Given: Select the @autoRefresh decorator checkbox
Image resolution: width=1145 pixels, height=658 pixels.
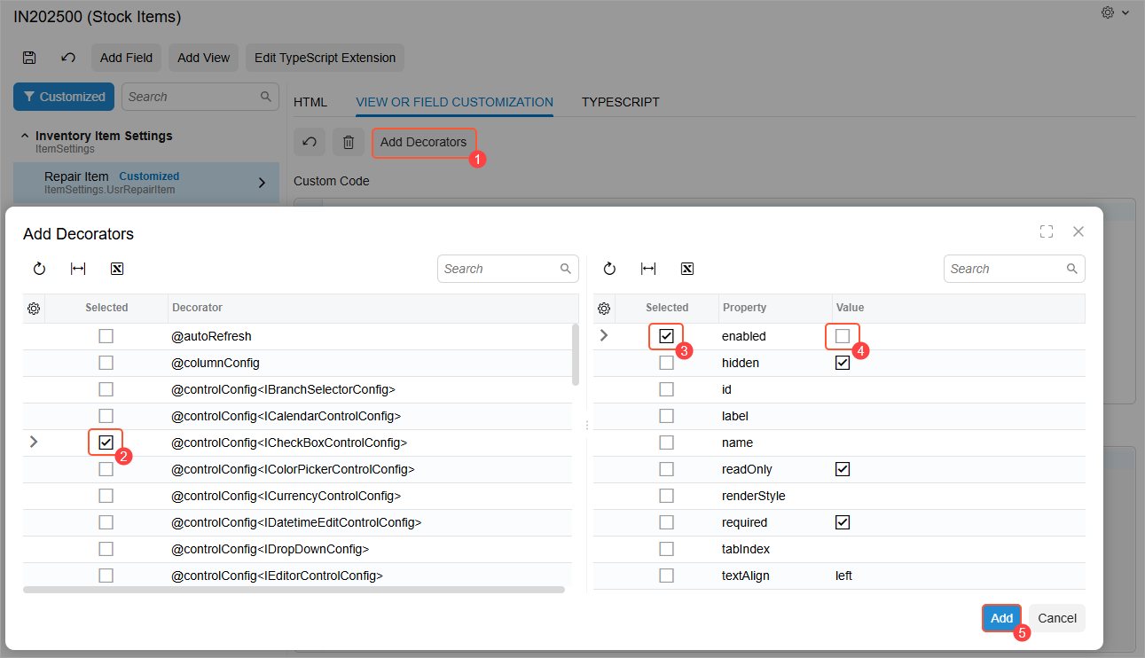Looking at the screenshot, I should [x=106, y=336].
